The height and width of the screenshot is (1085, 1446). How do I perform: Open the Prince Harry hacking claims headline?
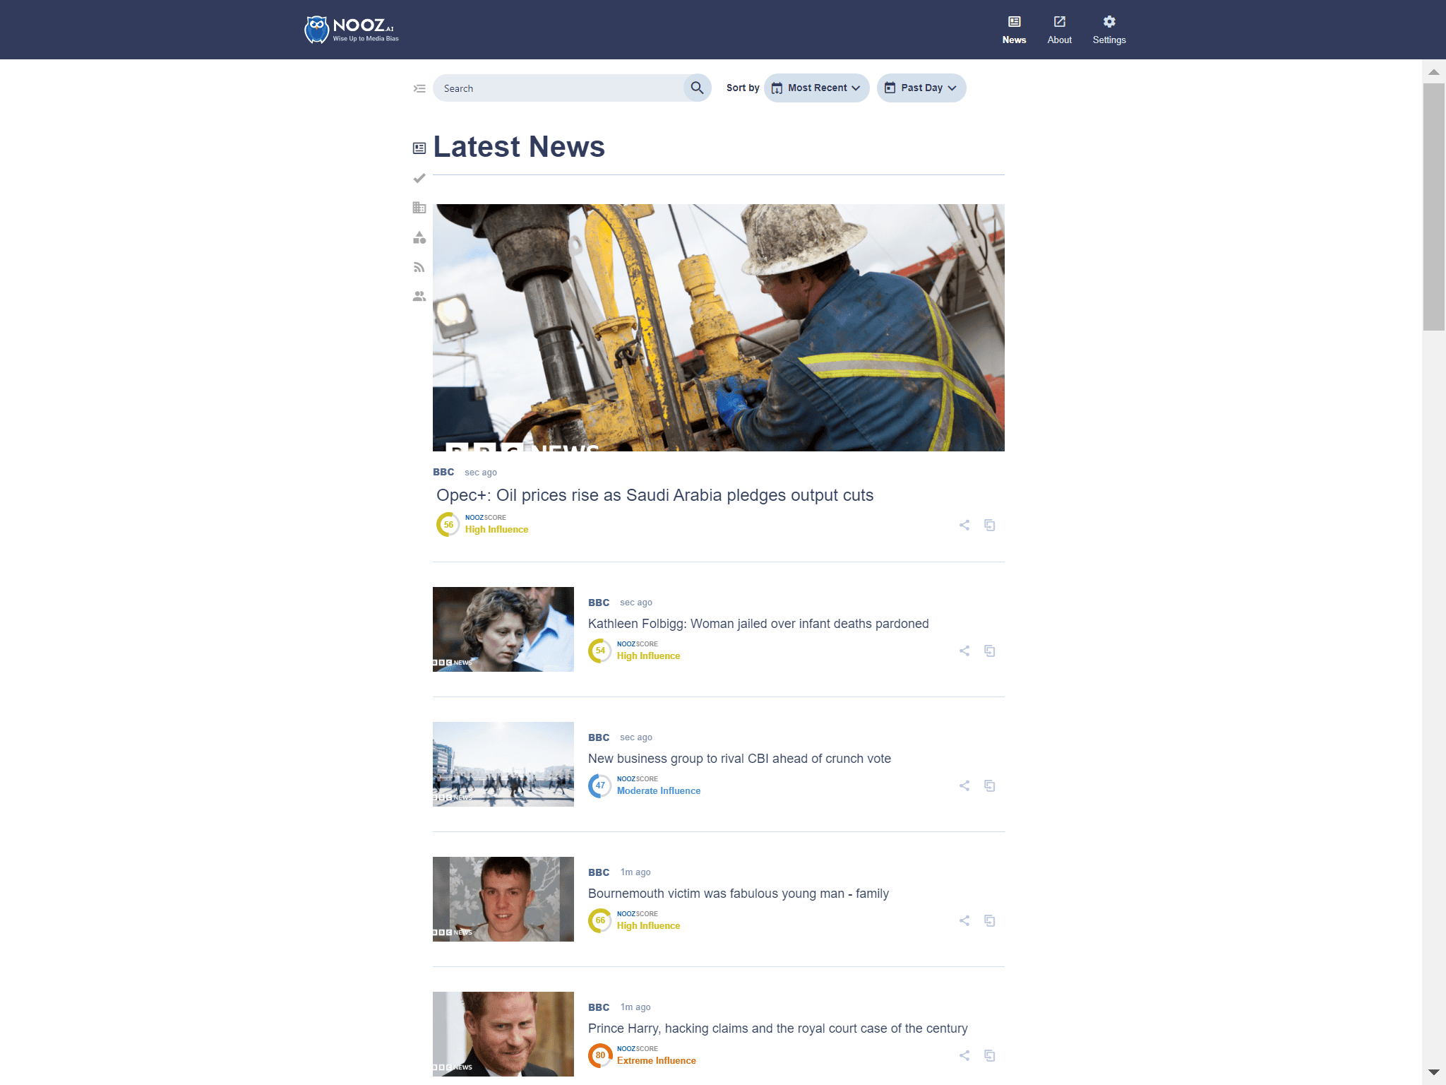click(x=777, y=1028)
